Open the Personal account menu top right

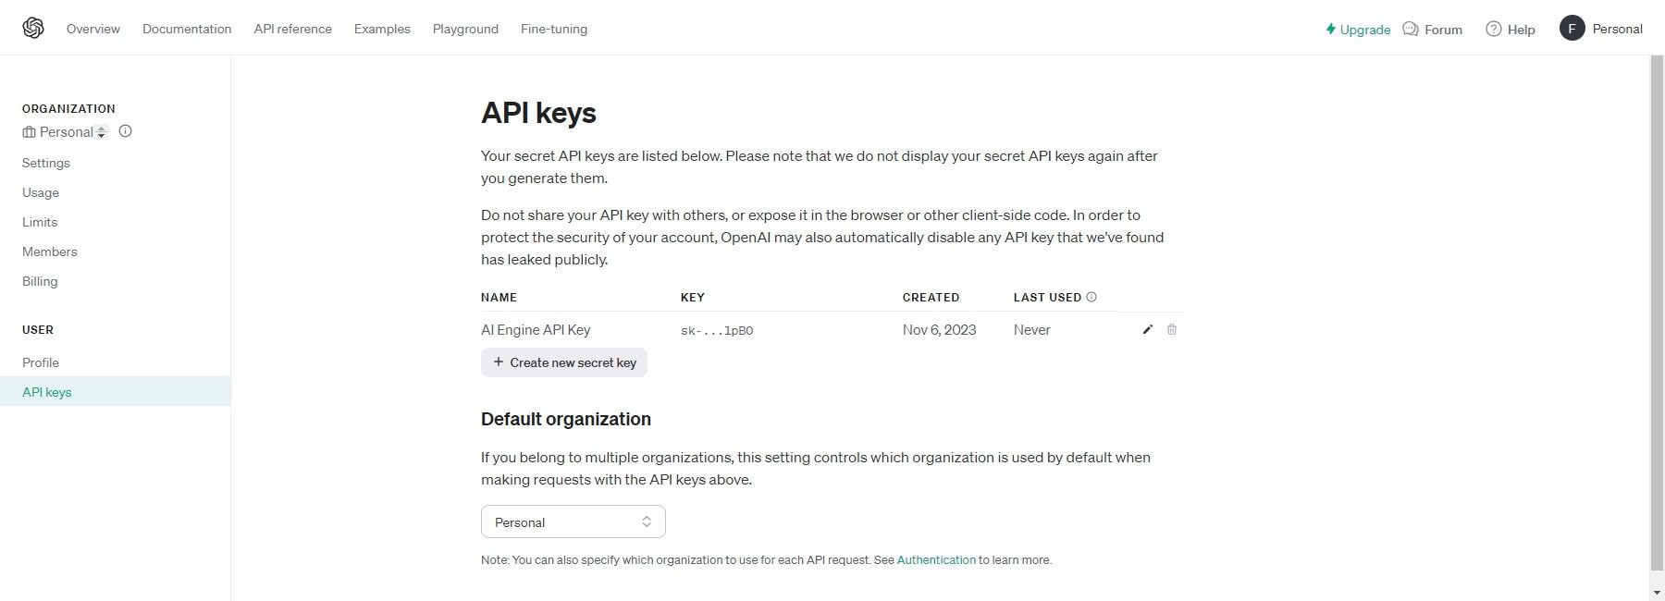pos(1602,28)
